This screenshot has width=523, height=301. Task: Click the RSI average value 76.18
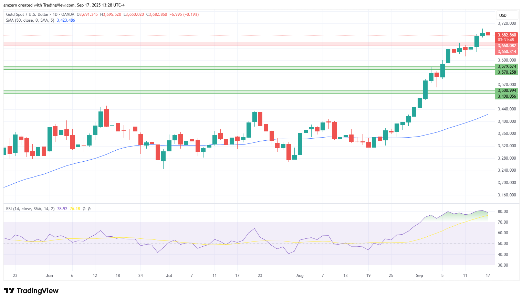[x=75, y=209]
